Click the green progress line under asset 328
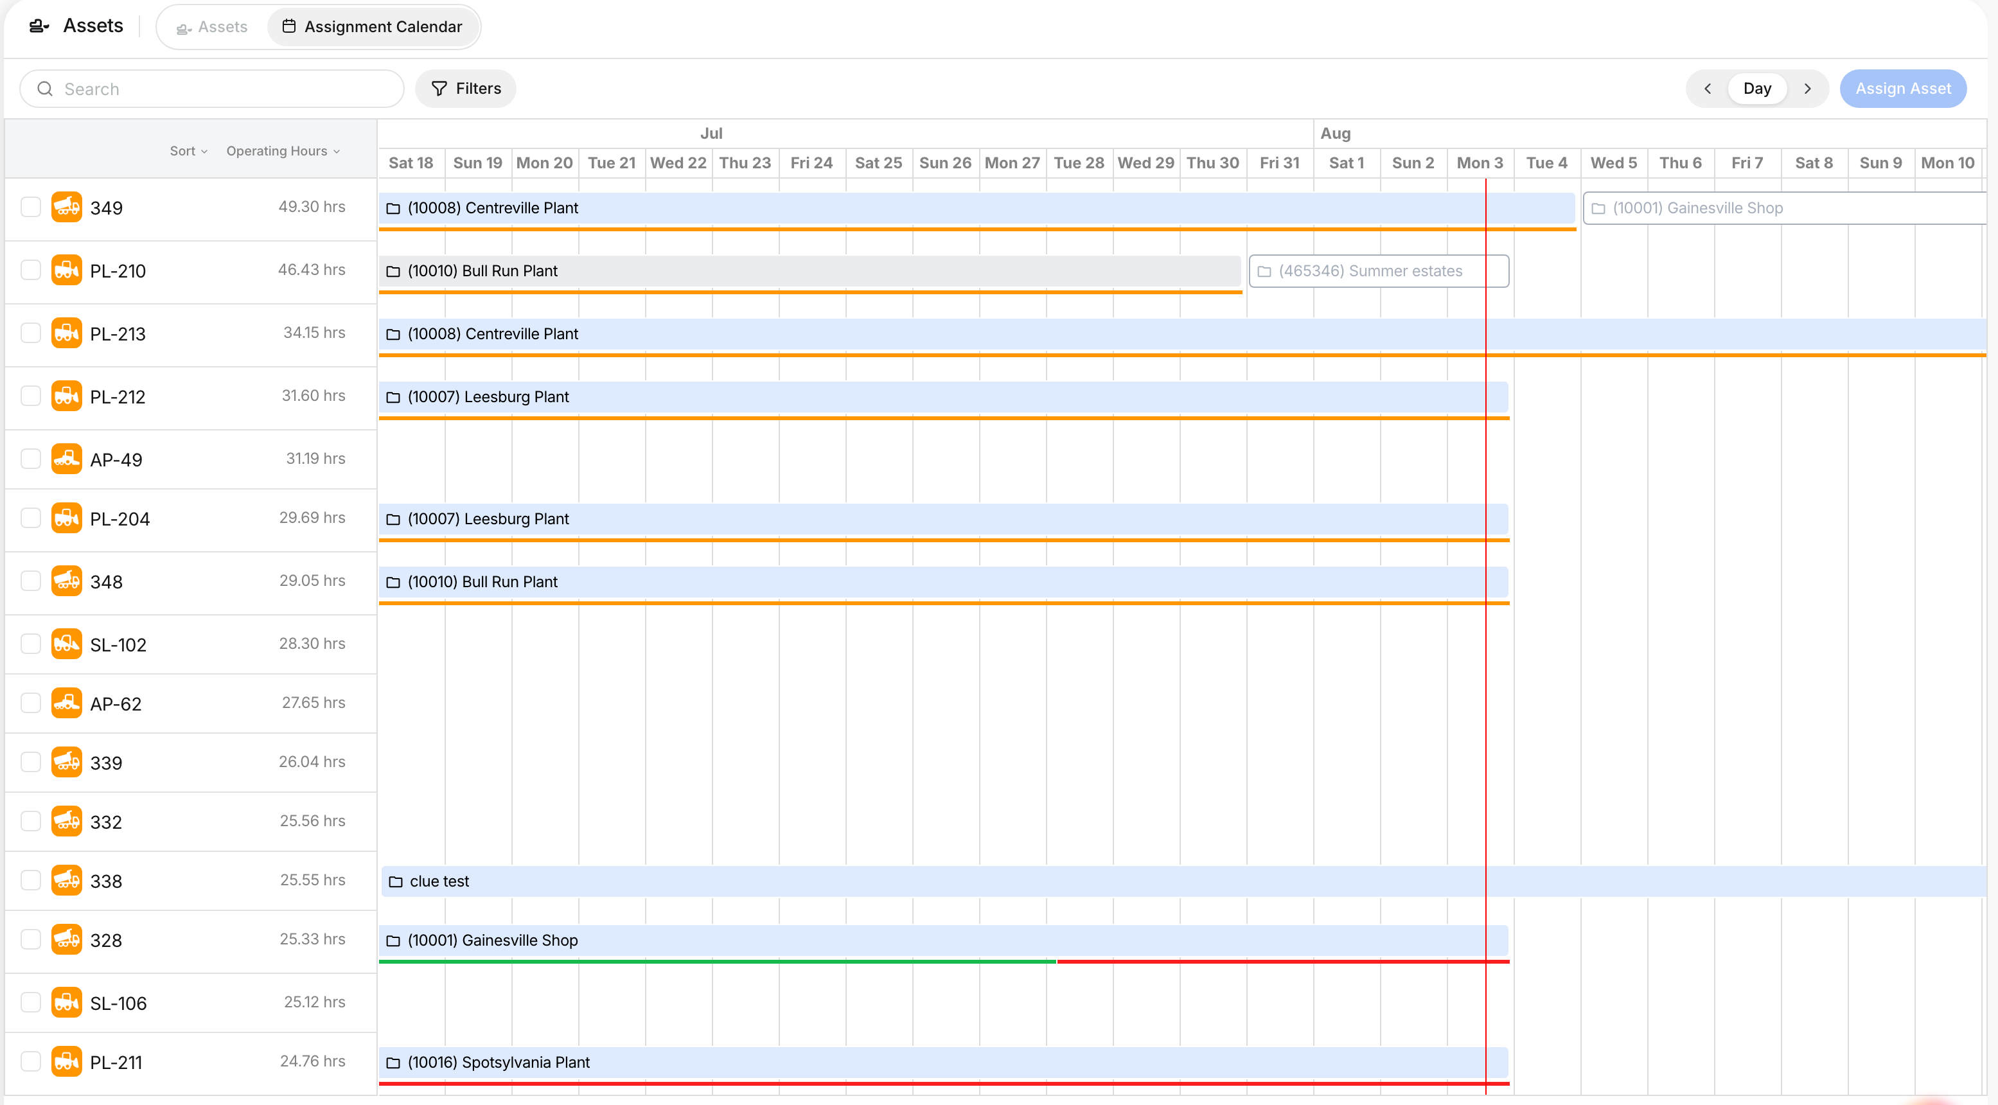This screenshot has height=1105, width=1998. tap(718, 962)
